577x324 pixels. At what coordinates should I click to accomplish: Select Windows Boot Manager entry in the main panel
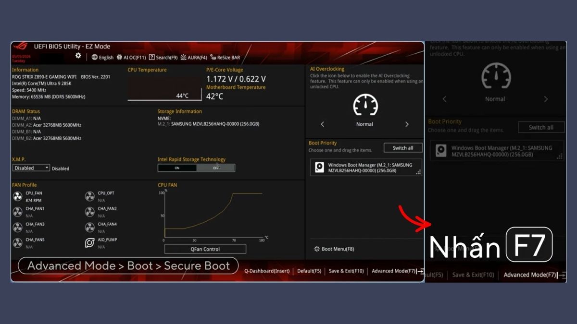366,168
